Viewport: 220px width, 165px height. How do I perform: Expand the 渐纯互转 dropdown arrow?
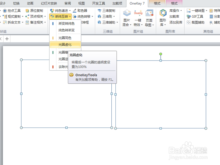pos(70,16)
